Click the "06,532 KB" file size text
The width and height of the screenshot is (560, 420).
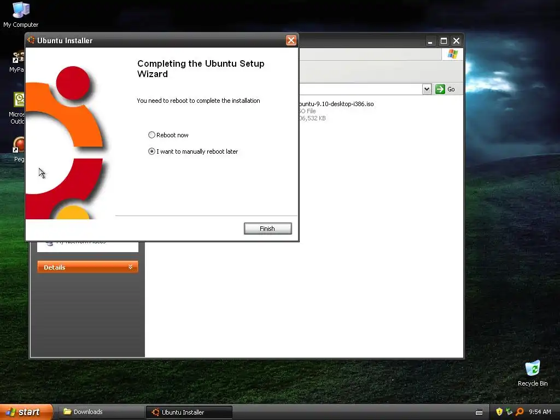(312, 118)
